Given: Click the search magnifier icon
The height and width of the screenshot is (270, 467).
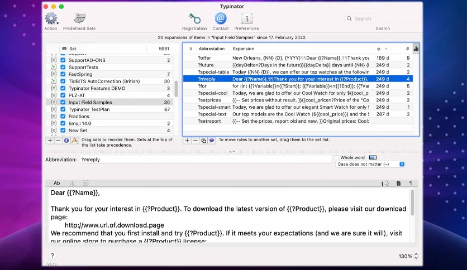Looking at the screenshot, I should [349, 18].
